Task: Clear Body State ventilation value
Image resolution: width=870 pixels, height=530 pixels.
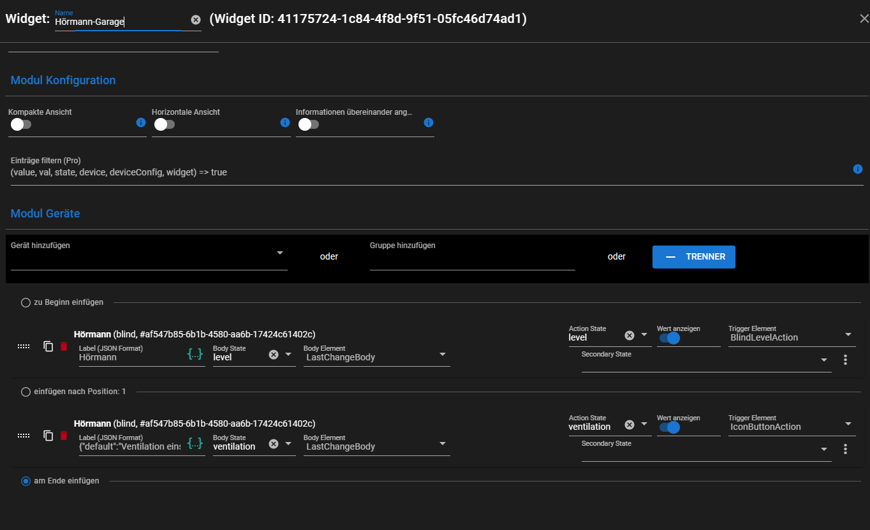Action: click(274, 444)
